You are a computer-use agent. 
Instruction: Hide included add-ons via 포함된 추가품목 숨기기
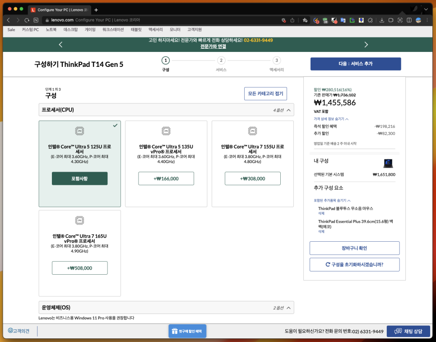[x=332, y=200]
